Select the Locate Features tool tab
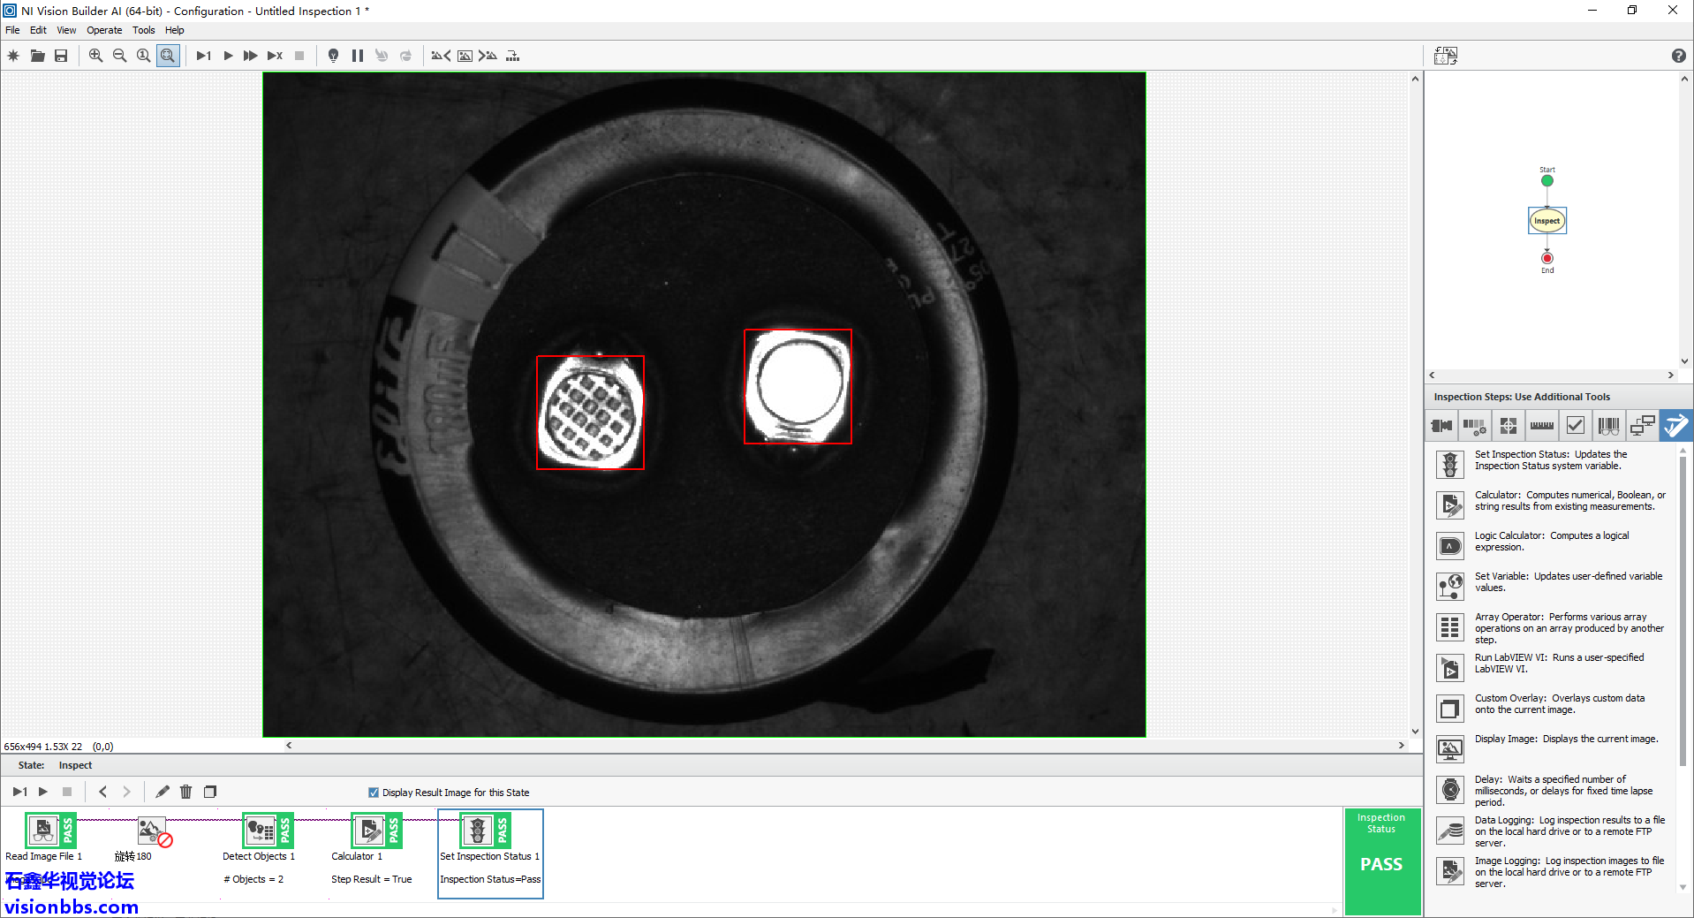The width and height of the screenshot is (1694, 918). 1508,426
